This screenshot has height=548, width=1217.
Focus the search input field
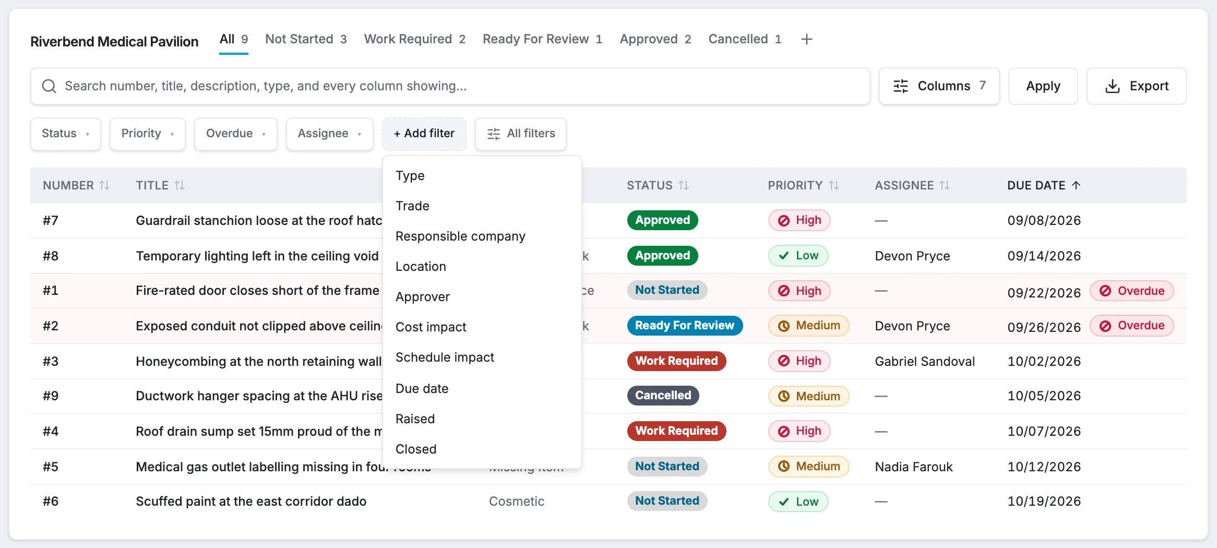pyautogui.click(x=450, y=86)
